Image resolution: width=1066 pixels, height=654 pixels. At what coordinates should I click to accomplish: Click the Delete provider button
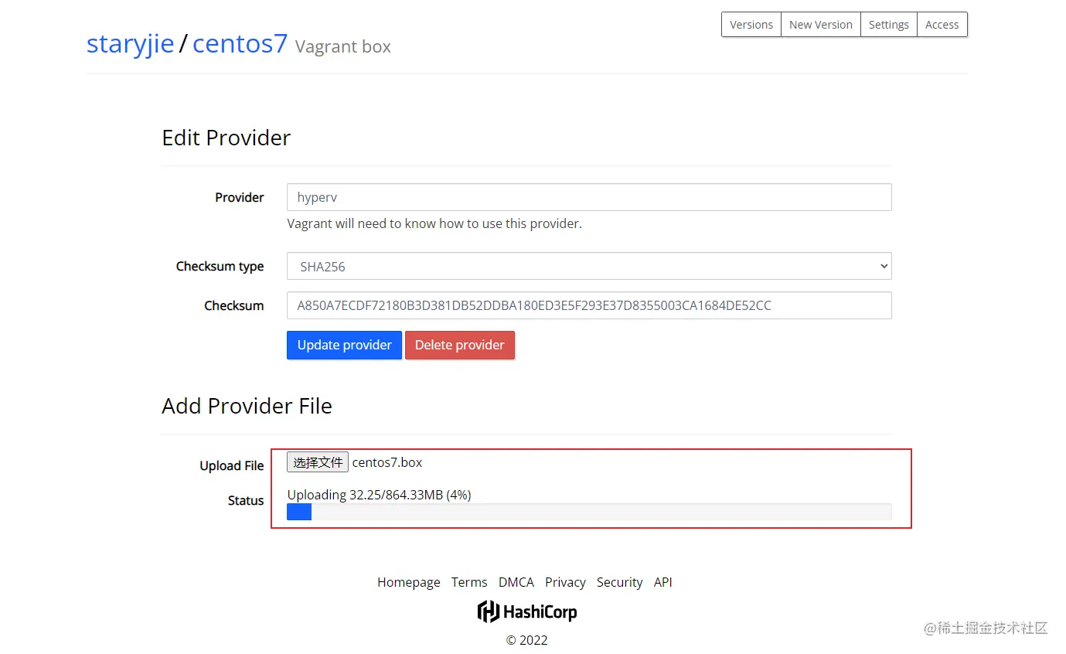pos(460,345)
